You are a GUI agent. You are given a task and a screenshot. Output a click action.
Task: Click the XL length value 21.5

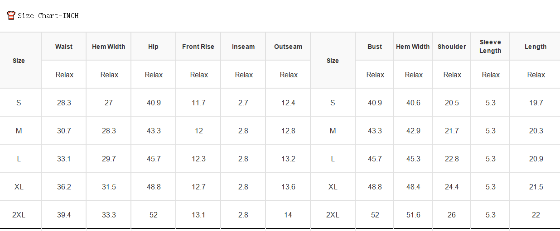536,187
